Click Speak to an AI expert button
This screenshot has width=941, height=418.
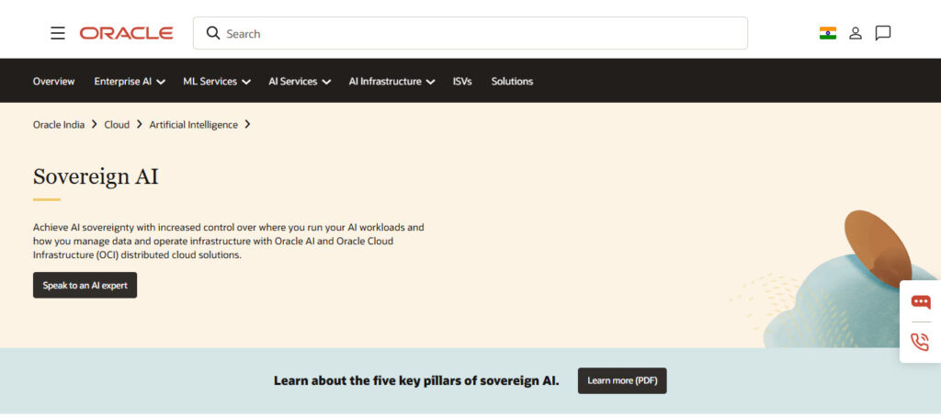pyautogui.click(x=85, y=285)
